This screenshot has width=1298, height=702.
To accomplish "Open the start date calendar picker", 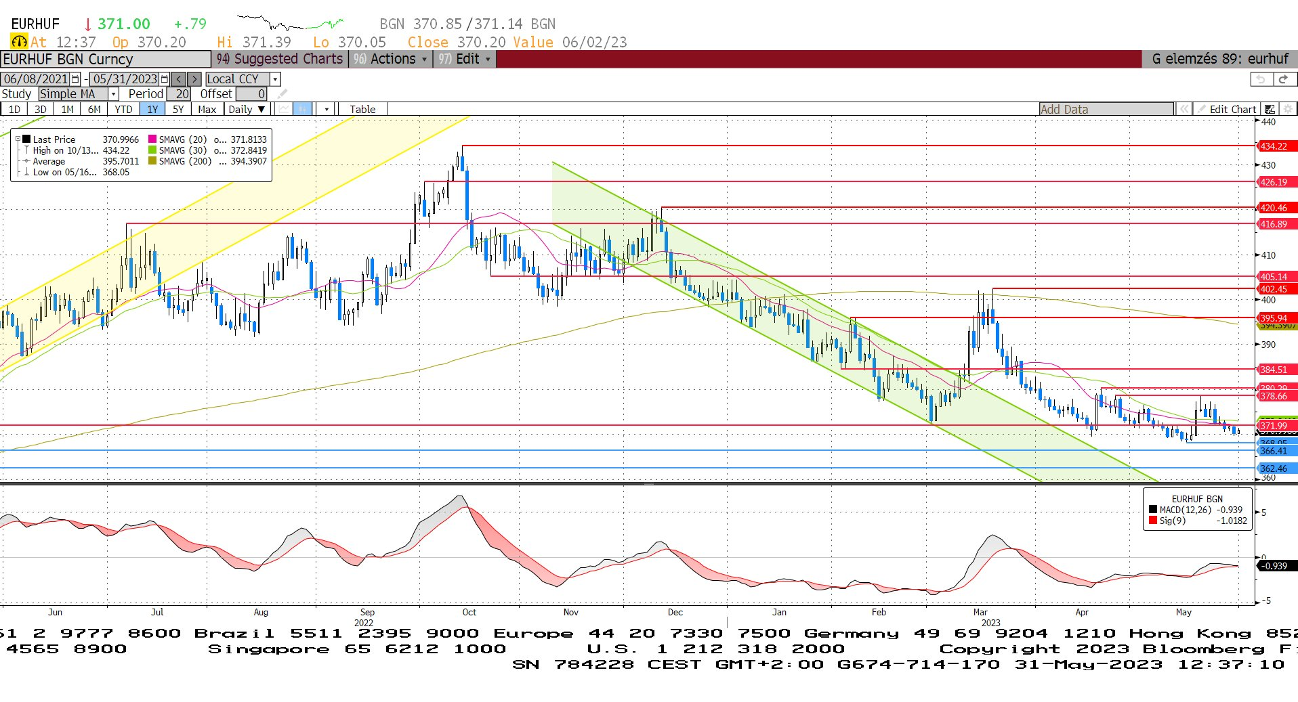I will coord(75,79).
